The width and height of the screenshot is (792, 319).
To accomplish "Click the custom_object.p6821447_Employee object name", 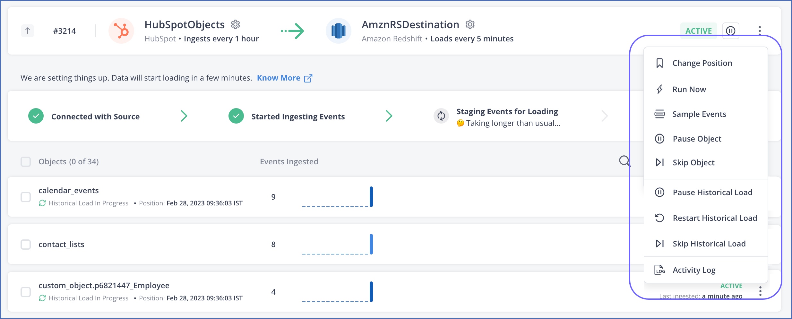I will (x=104, y=286).
